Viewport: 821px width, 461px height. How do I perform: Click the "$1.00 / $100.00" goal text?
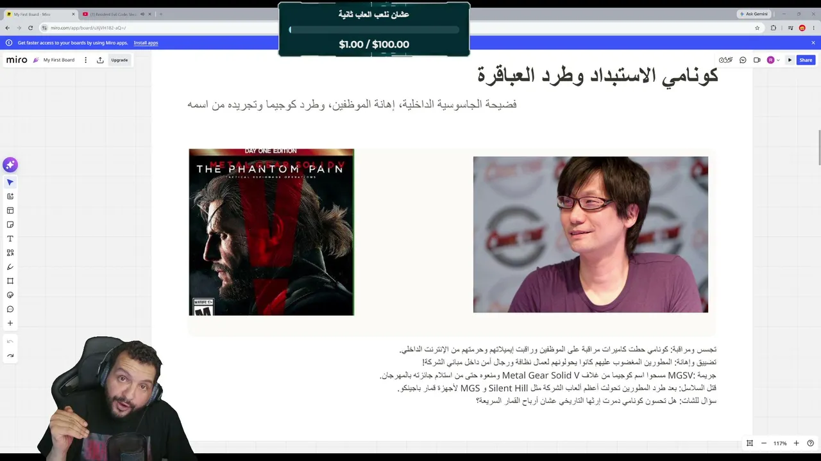pos(374,44)
